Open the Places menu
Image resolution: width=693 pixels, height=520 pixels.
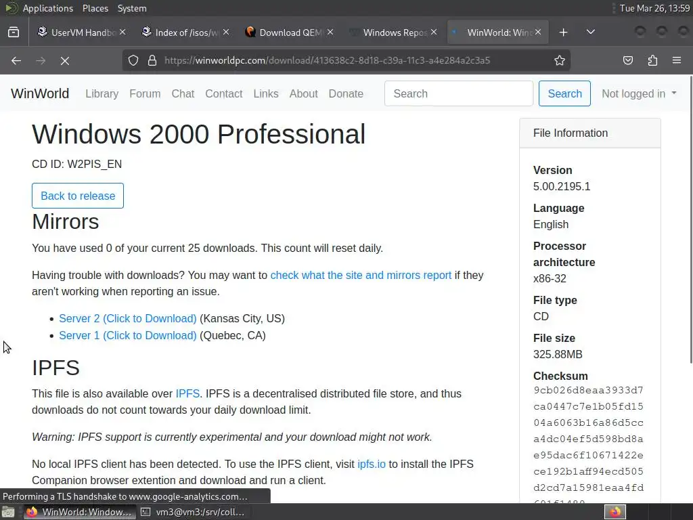point(95,8)
